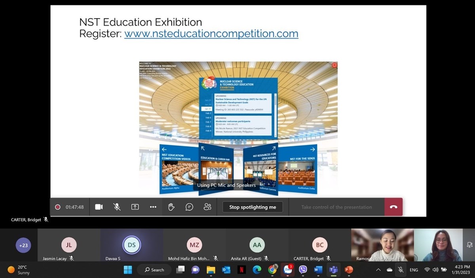Turn on the camera in meeting toolbar

point(99,207)
